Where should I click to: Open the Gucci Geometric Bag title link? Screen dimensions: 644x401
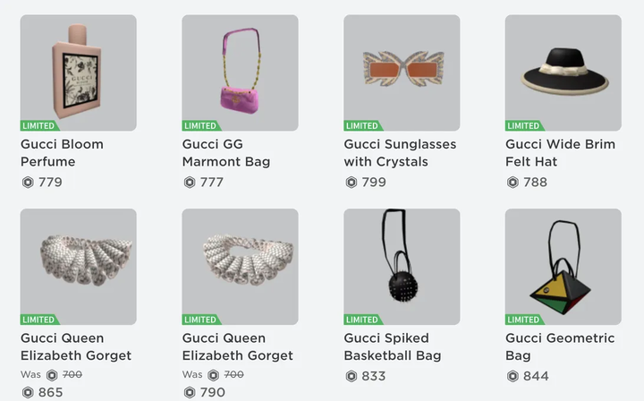[x=559, y=346]
